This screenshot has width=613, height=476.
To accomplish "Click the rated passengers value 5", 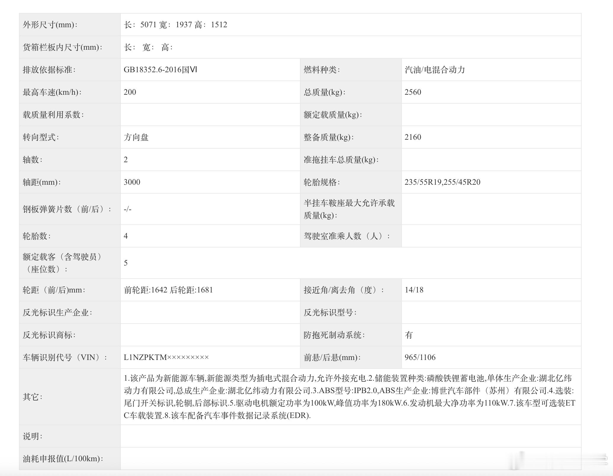I will click(x=126, y=263).
